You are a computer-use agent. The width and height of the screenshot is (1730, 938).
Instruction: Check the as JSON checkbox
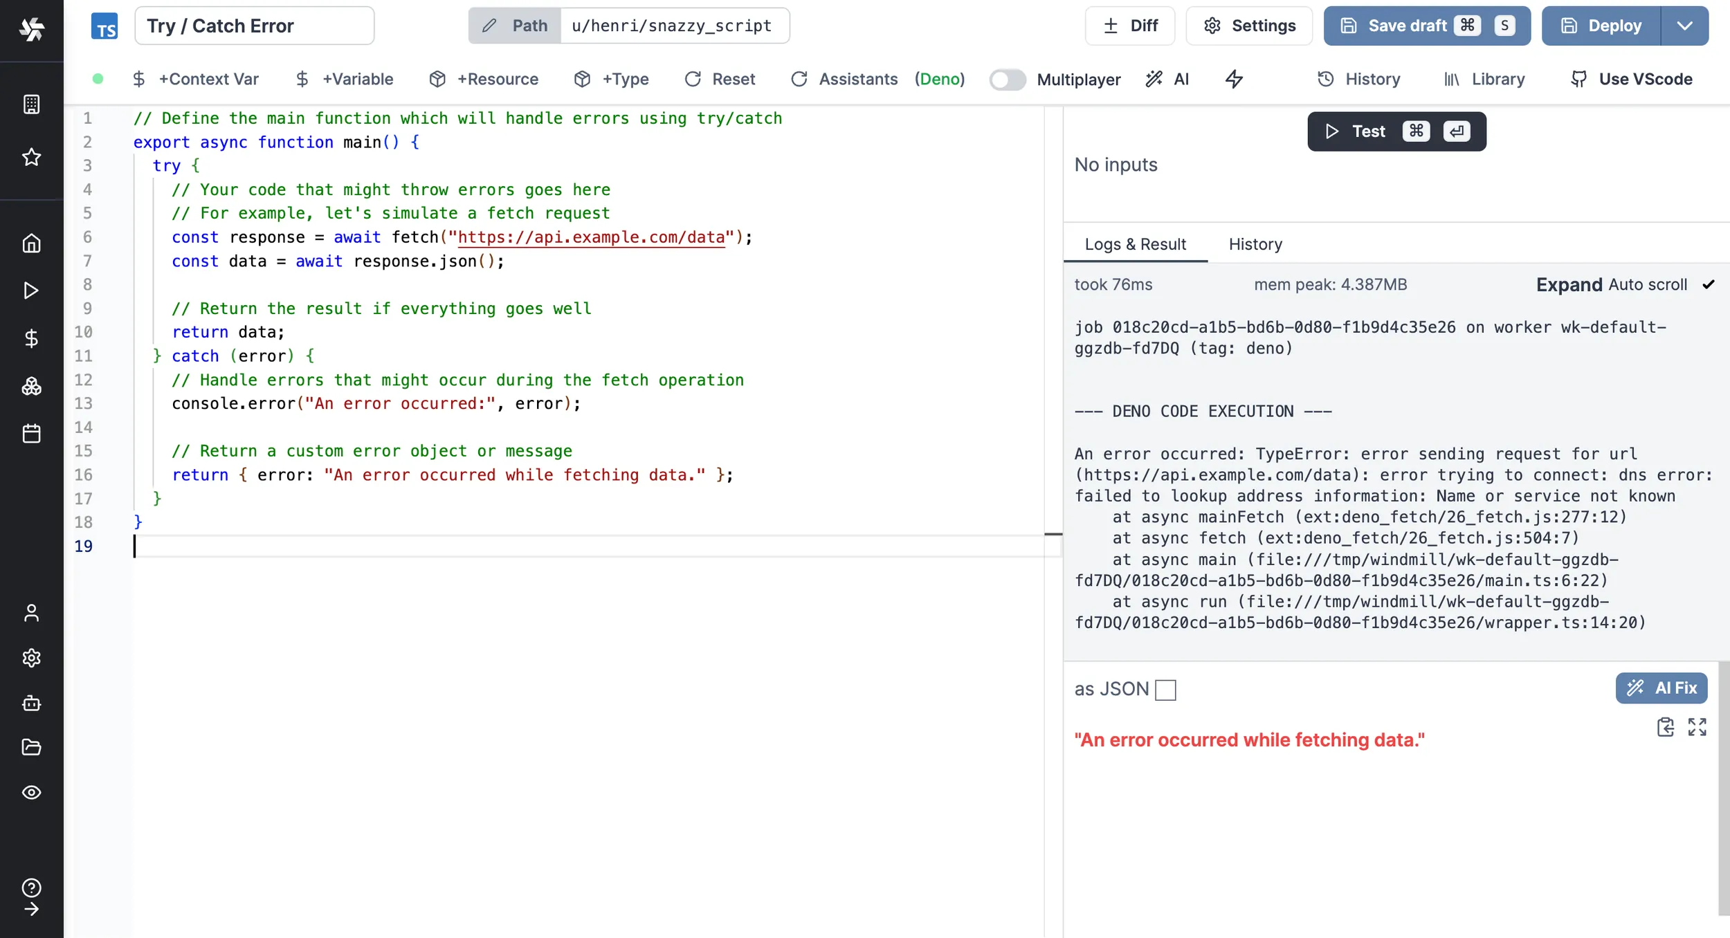point(1165,690)
